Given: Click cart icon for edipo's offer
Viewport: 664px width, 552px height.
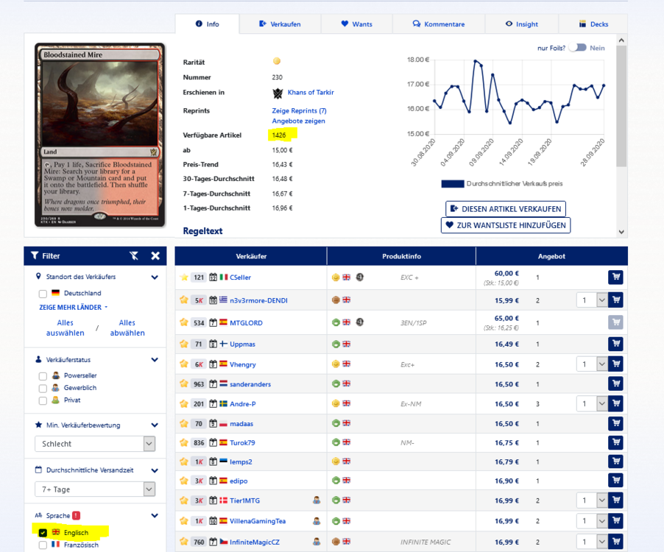Looking at the screenshot, I should tap(615, 481).
